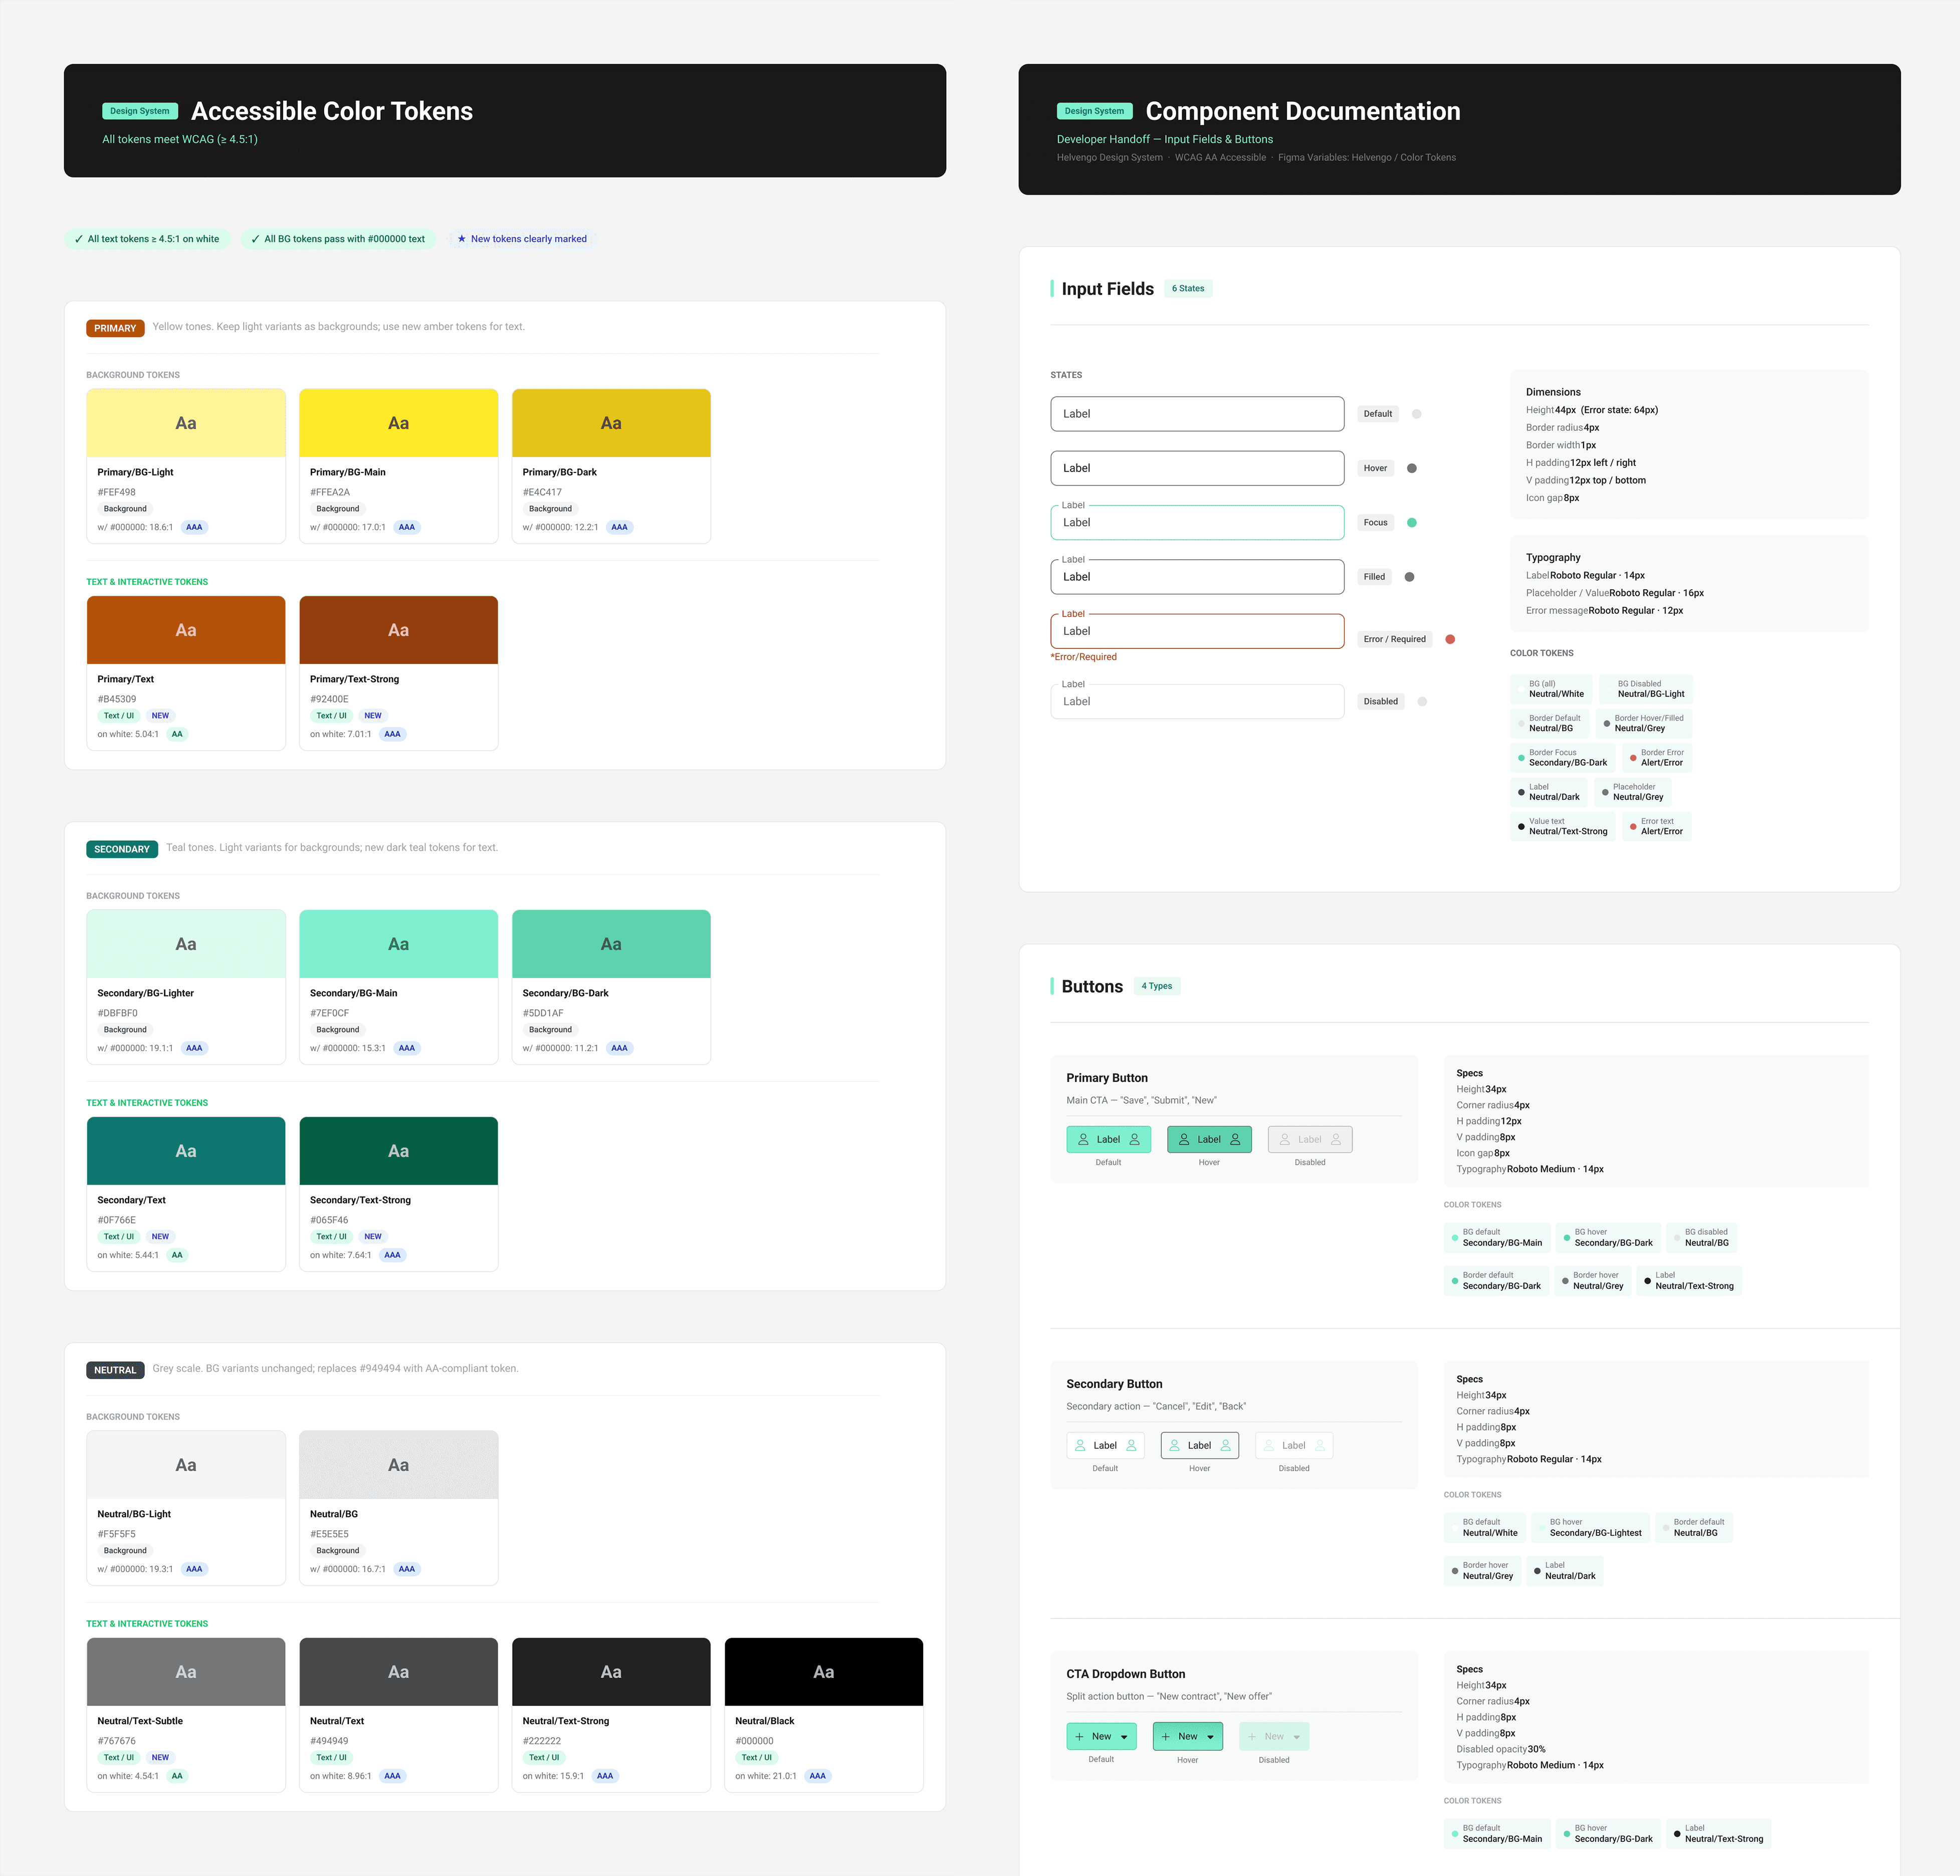1960x1876 pixels.
Task: Click into the Focus state input field
Action: pos(1197,523)
